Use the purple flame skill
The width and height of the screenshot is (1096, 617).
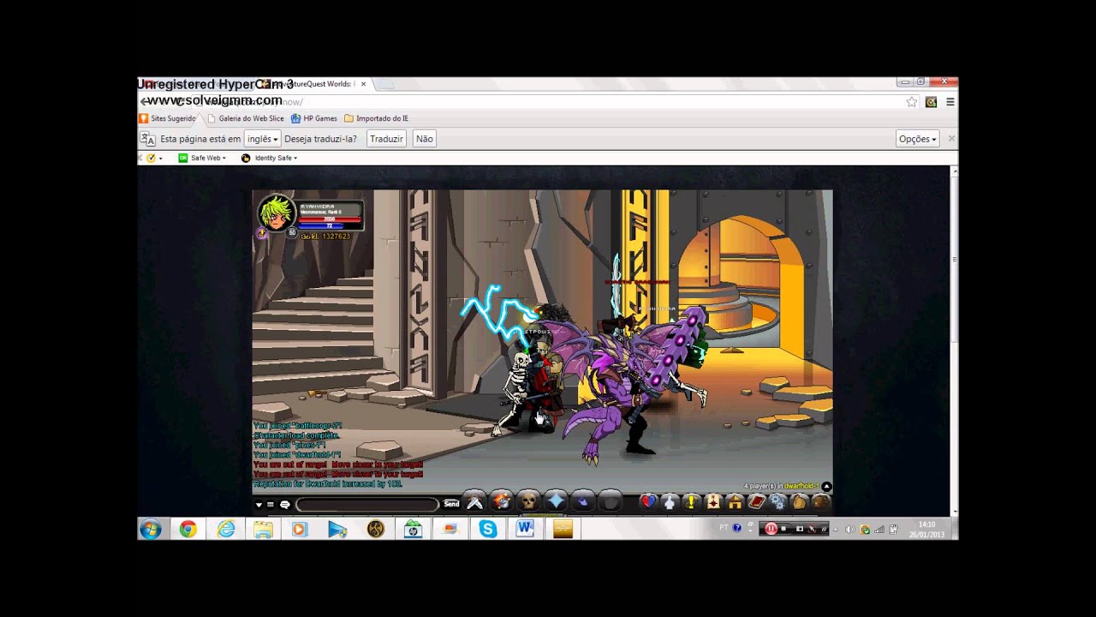coord(583,501)
